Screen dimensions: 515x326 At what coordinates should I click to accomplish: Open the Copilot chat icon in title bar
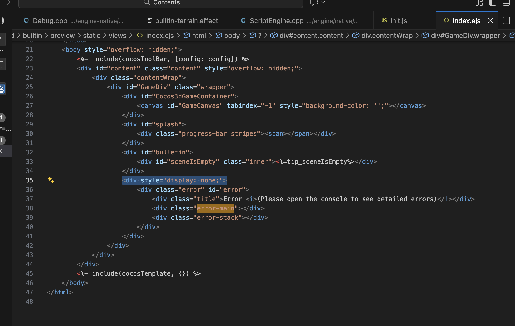[314, 3]
